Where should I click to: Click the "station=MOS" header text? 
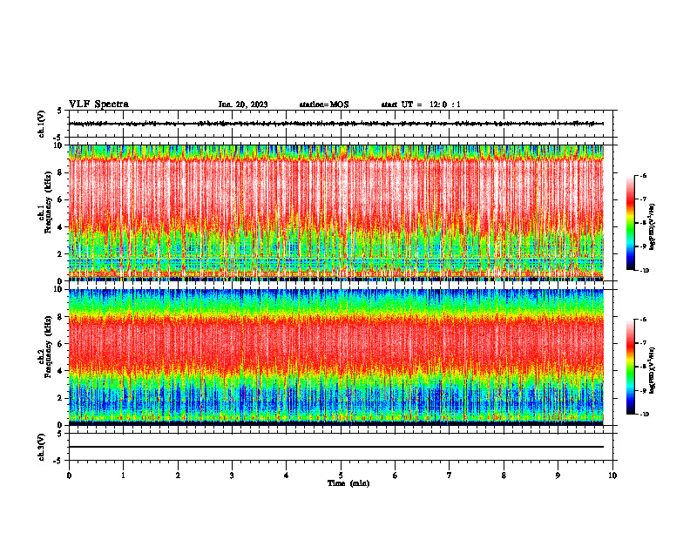click(x=324, y=105)
